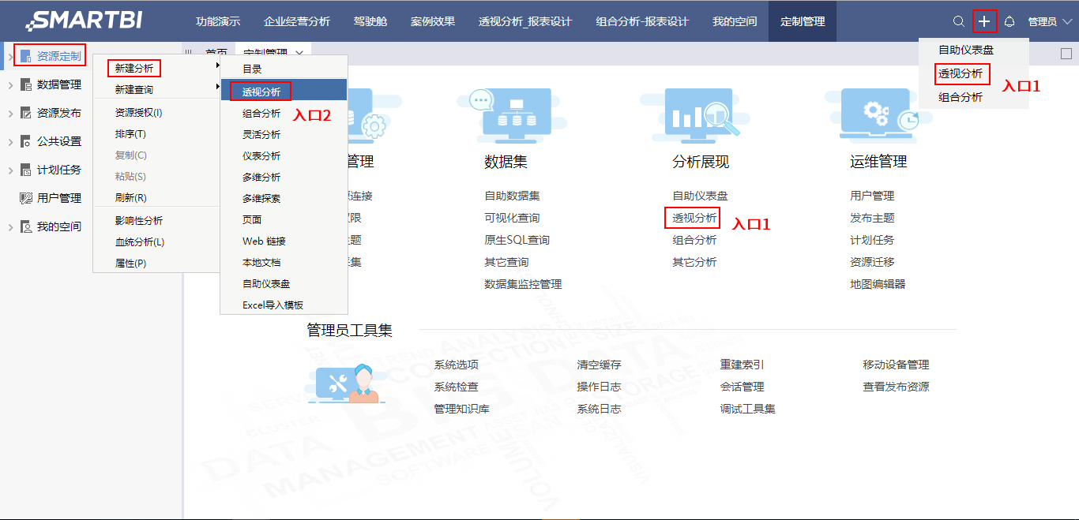
Task: Open the 发布主题 link under 运维管理
Action: point(872,218)
